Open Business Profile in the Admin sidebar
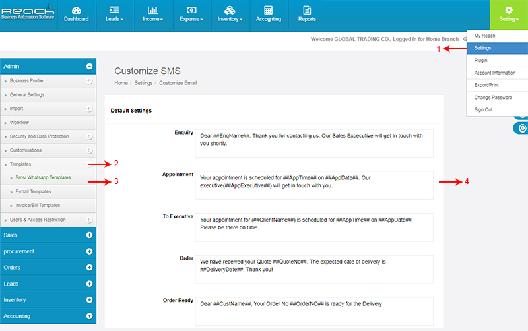The height and width of the screenshot is (331, 528). [x=26, y=80]
